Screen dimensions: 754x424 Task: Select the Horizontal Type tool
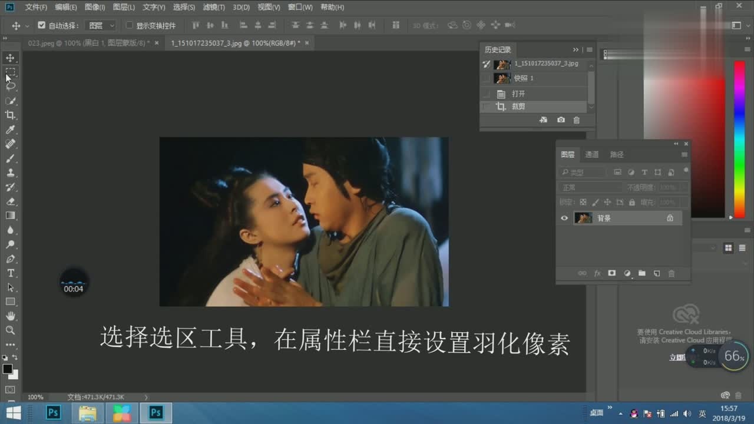coord(11,273)
